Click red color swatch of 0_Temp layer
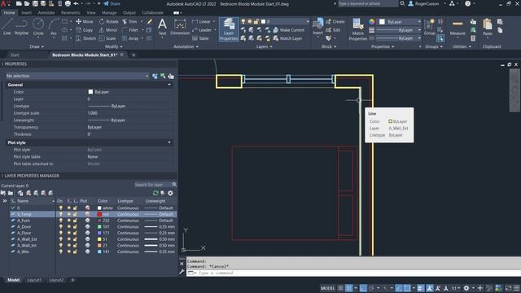Screen dimensions: 521x293 pos(99,214)
